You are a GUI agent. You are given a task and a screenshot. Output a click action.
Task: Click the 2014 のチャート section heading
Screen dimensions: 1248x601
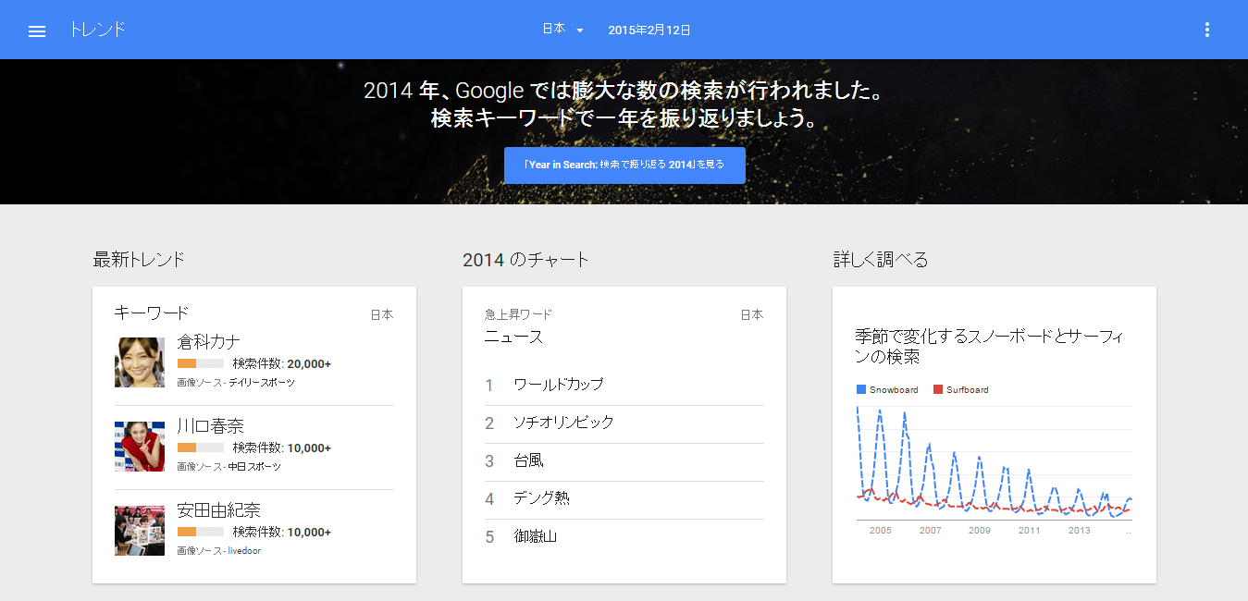525,260
